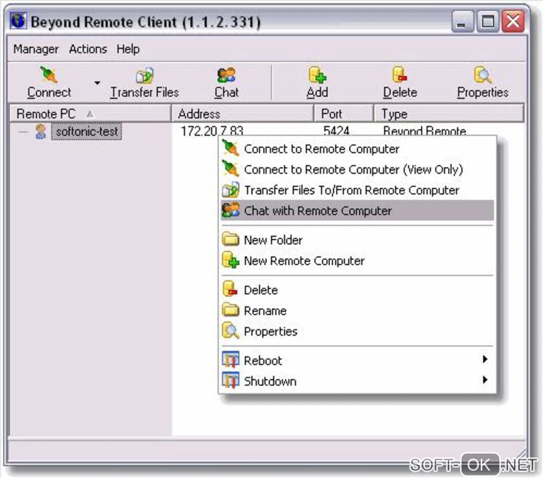Select Chat with Remote Computer
This screenshot has height=478, width=543.
click(357, 211)
